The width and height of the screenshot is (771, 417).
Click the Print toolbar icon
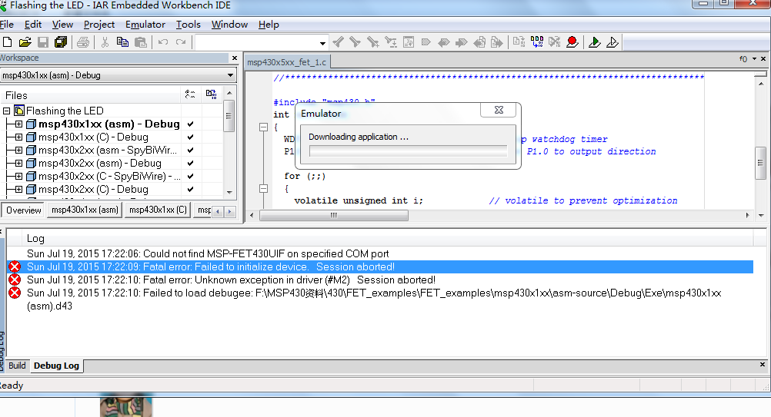click(83, 43)
